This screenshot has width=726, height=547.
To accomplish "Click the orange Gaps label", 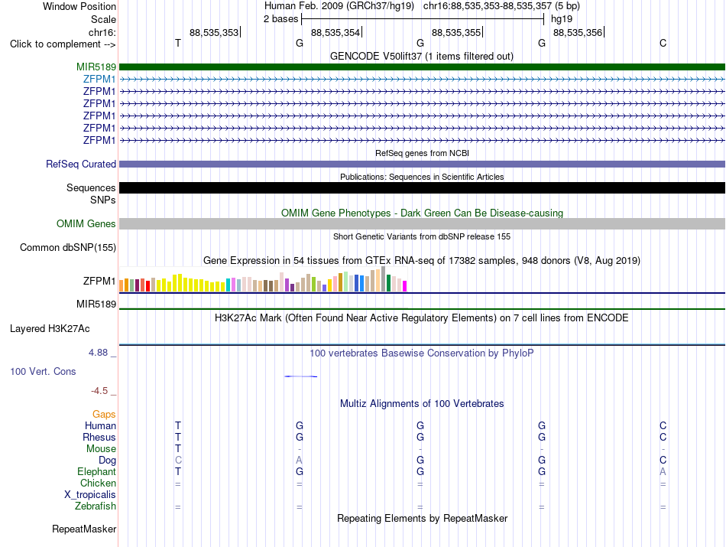I will (x=104, y=414).
